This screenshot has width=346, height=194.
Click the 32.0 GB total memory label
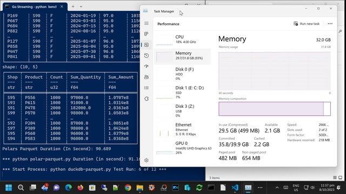[x=323, y=40]
